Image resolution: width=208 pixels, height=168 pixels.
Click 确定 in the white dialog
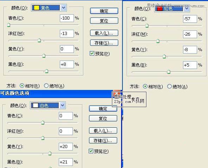coord(103,108)
